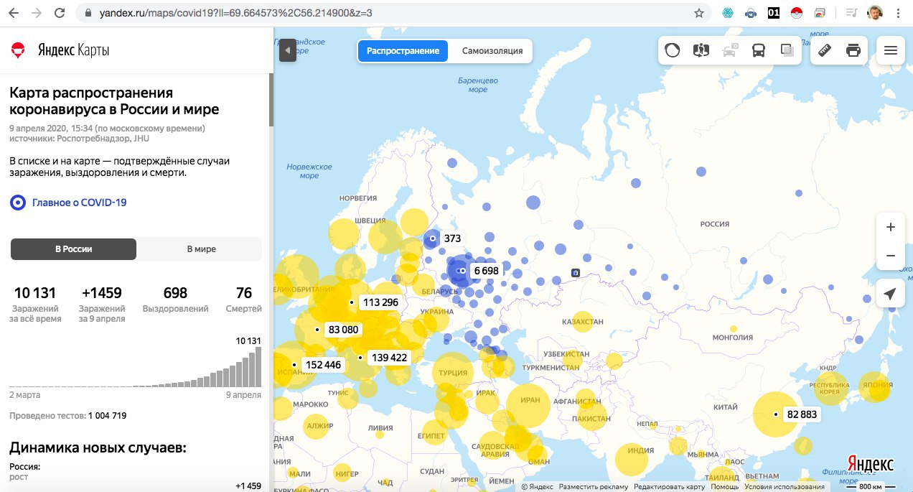
Task: Open the map layers switcher
Action: [x=787, y=50]
